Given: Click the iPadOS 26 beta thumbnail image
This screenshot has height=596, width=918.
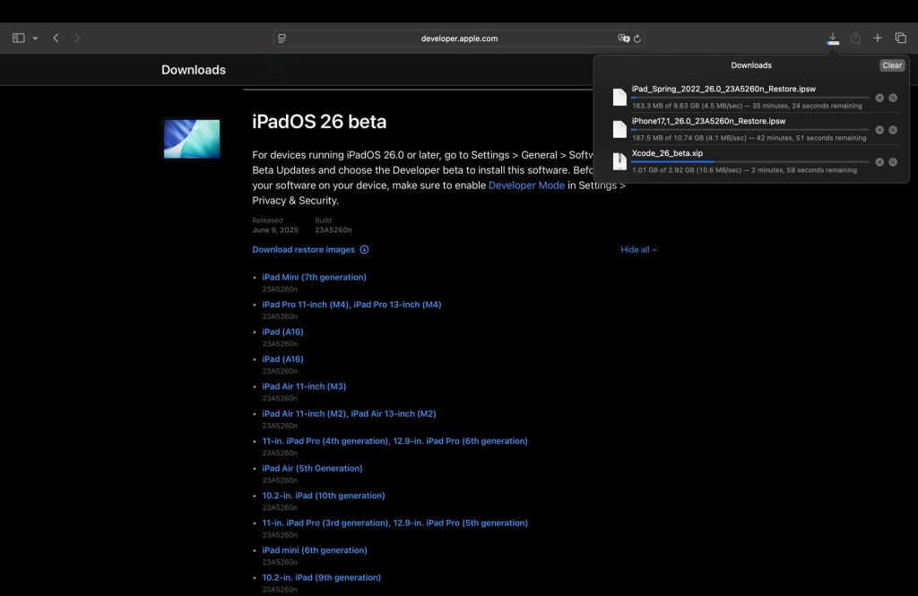Looking at the screenshot, I should [x=192, y=139].
